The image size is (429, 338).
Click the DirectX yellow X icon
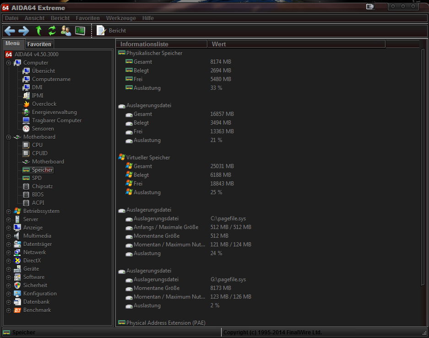point(17,261)
